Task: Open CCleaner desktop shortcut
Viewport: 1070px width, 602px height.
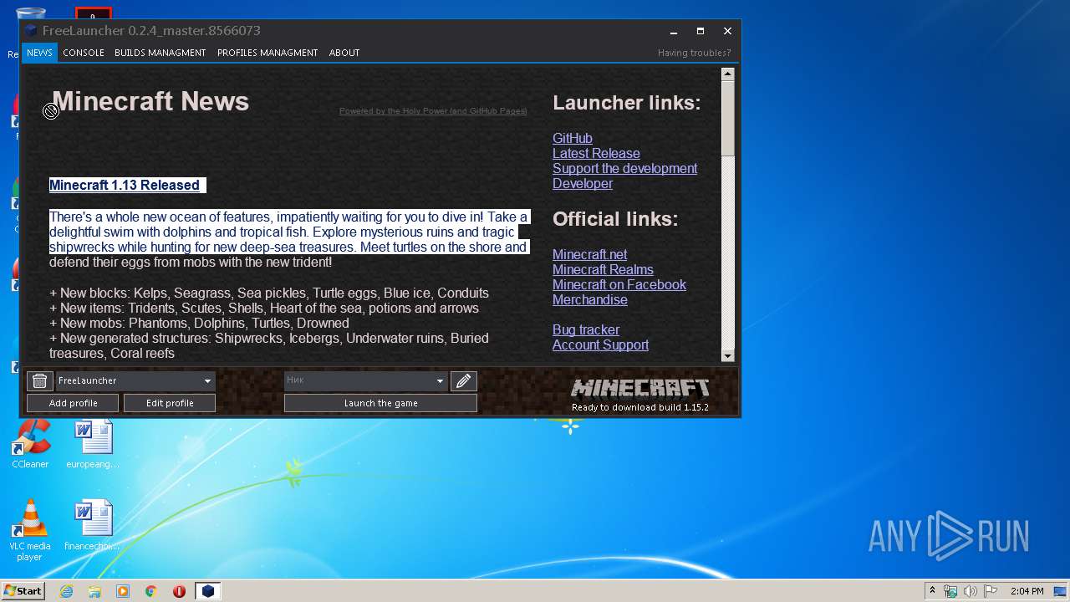Action: tap(30, 444)
